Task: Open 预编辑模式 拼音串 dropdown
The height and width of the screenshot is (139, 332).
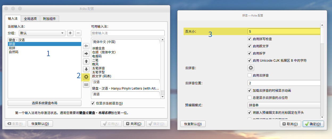Action: click(284, 105)
